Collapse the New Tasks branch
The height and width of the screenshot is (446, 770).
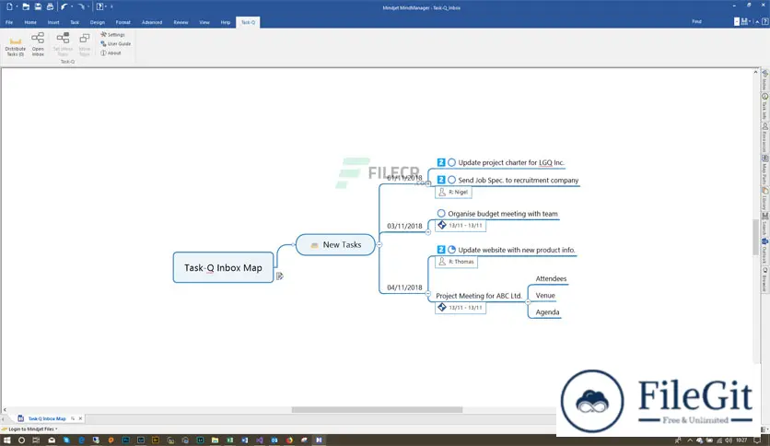pyautogui.click(x=379, y=244)
